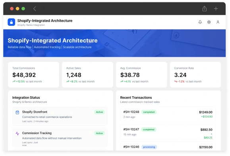Add a new tab with plus icon
Screen dimensions: 230x156
(216, 9)
